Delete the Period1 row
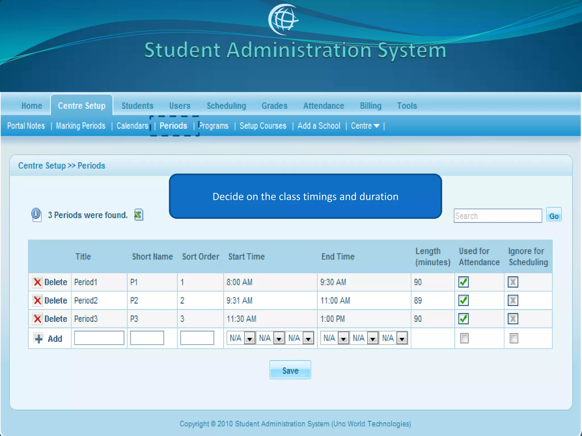This screenshot has height=436, width=582. pos(56,282)
